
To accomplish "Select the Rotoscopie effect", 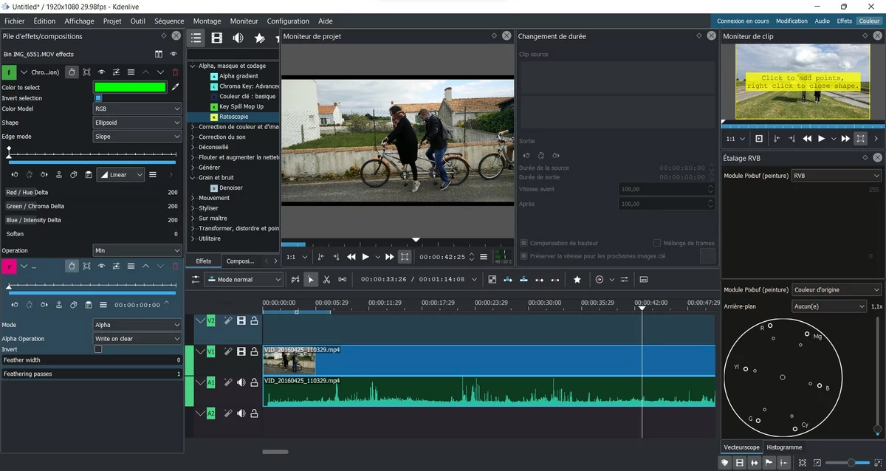I will pos(233,117).
